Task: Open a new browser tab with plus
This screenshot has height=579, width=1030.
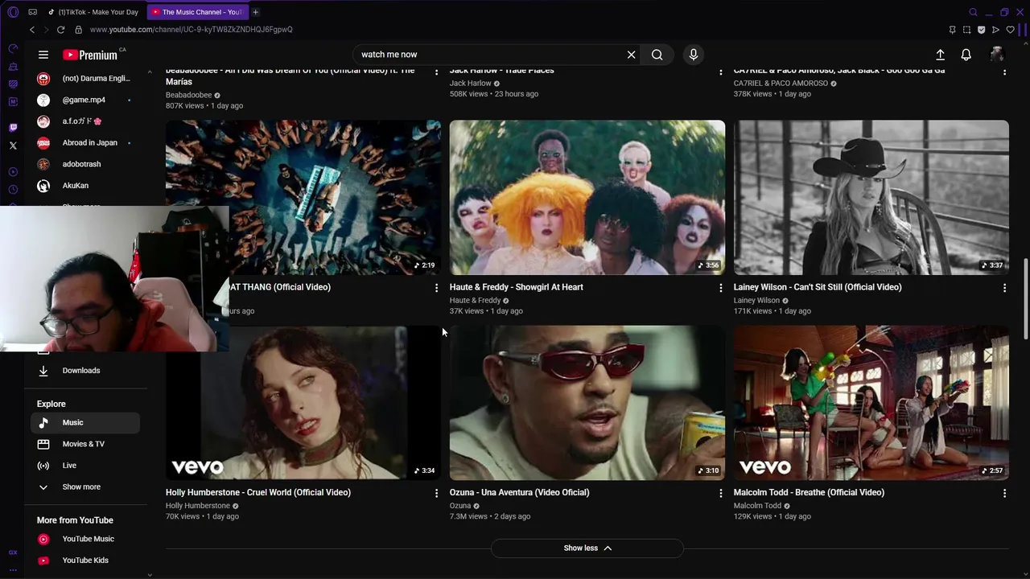Action: click(255, 12)
